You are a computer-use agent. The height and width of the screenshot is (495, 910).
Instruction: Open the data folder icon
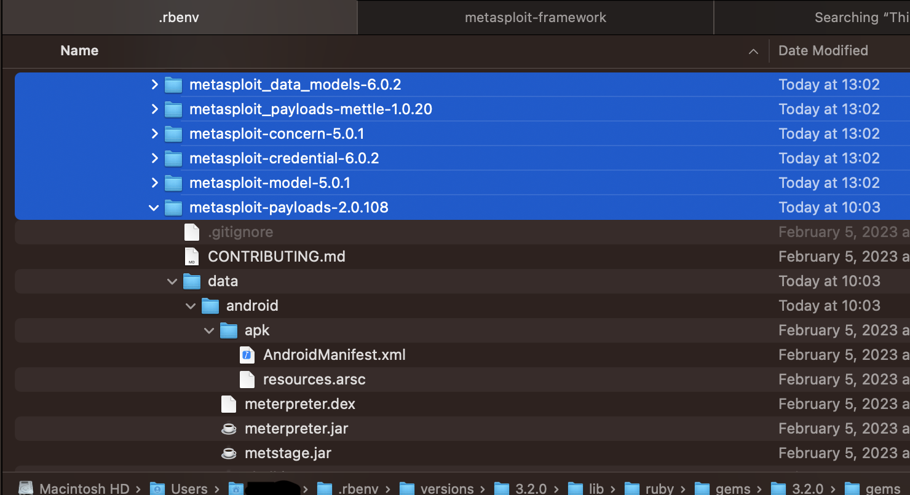tap(192, 281)
